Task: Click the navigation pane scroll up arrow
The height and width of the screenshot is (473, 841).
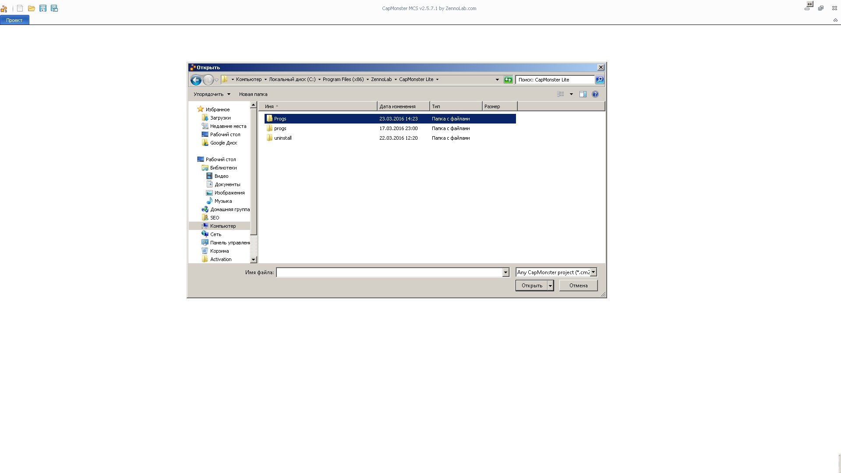Action: coord(253,105)
